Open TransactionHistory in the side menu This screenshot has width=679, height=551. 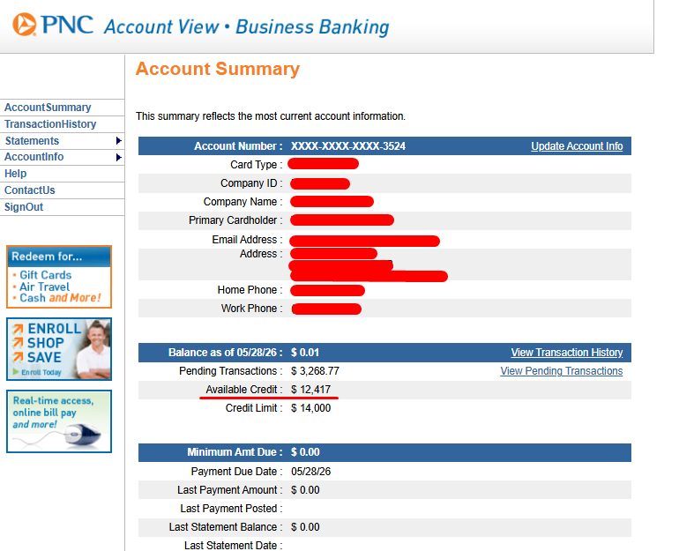pyautogui.click(x=50, y=124)
